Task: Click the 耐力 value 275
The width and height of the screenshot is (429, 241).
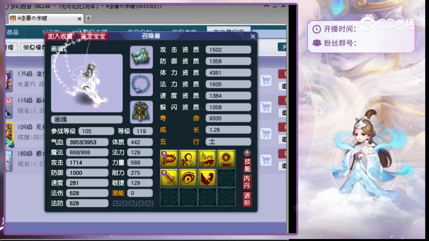Action: click(x=140, y=173)
